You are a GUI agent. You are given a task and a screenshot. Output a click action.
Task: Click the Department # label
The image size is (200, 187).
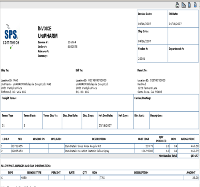(x=176, y=49)
